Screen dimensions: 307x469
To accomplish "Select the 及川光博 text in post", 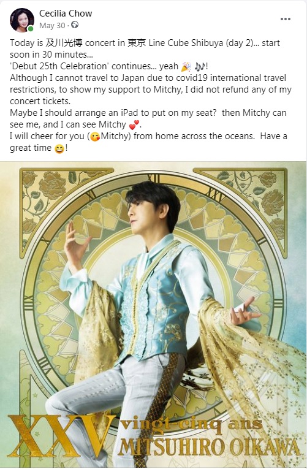I will (x=64, y=43).
